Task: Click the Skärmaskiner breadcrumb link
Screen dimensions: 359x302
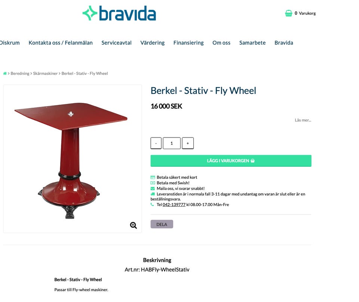Action: point(45,73)
